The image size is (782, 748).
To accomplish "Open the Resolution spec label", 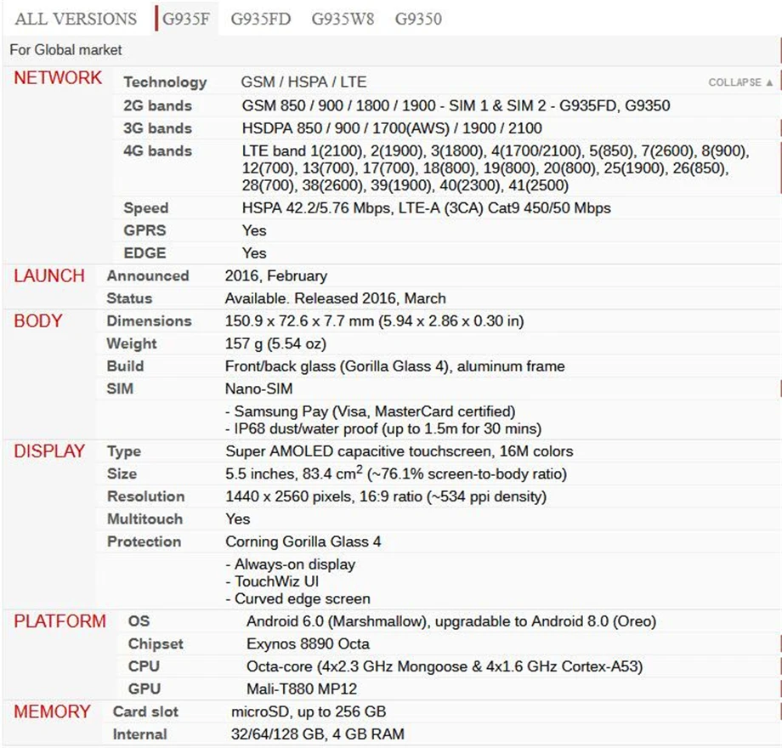I will (x=146, y=496).
